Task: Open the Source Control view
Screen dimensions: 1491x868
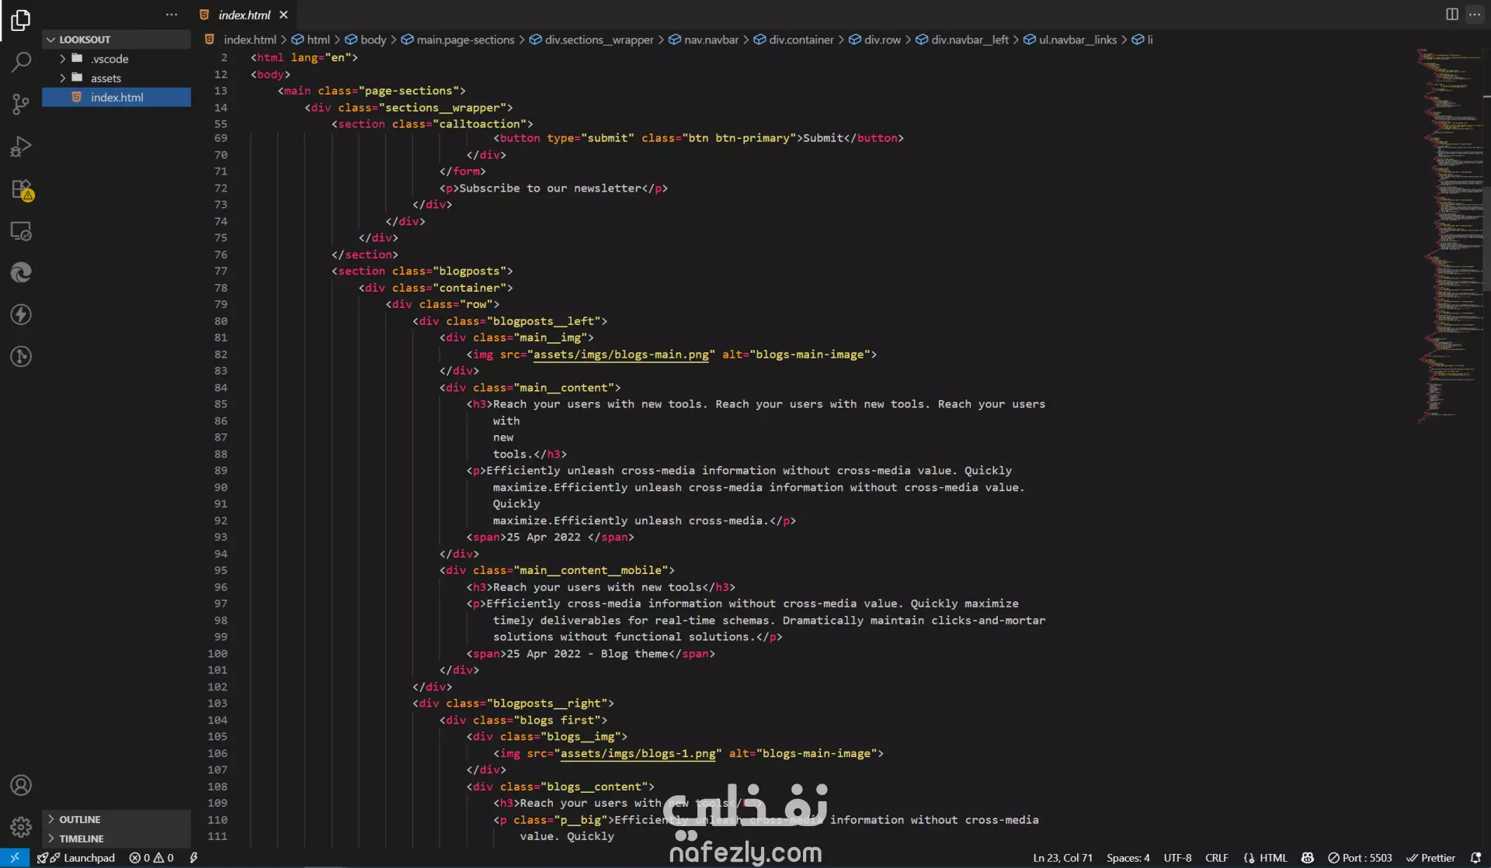Action: [x=21, y=104]
